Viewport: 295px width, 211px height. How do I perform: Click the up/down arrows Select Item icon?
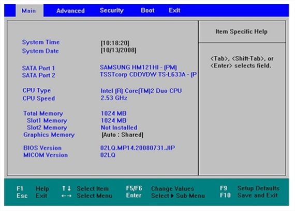point(66,188)
